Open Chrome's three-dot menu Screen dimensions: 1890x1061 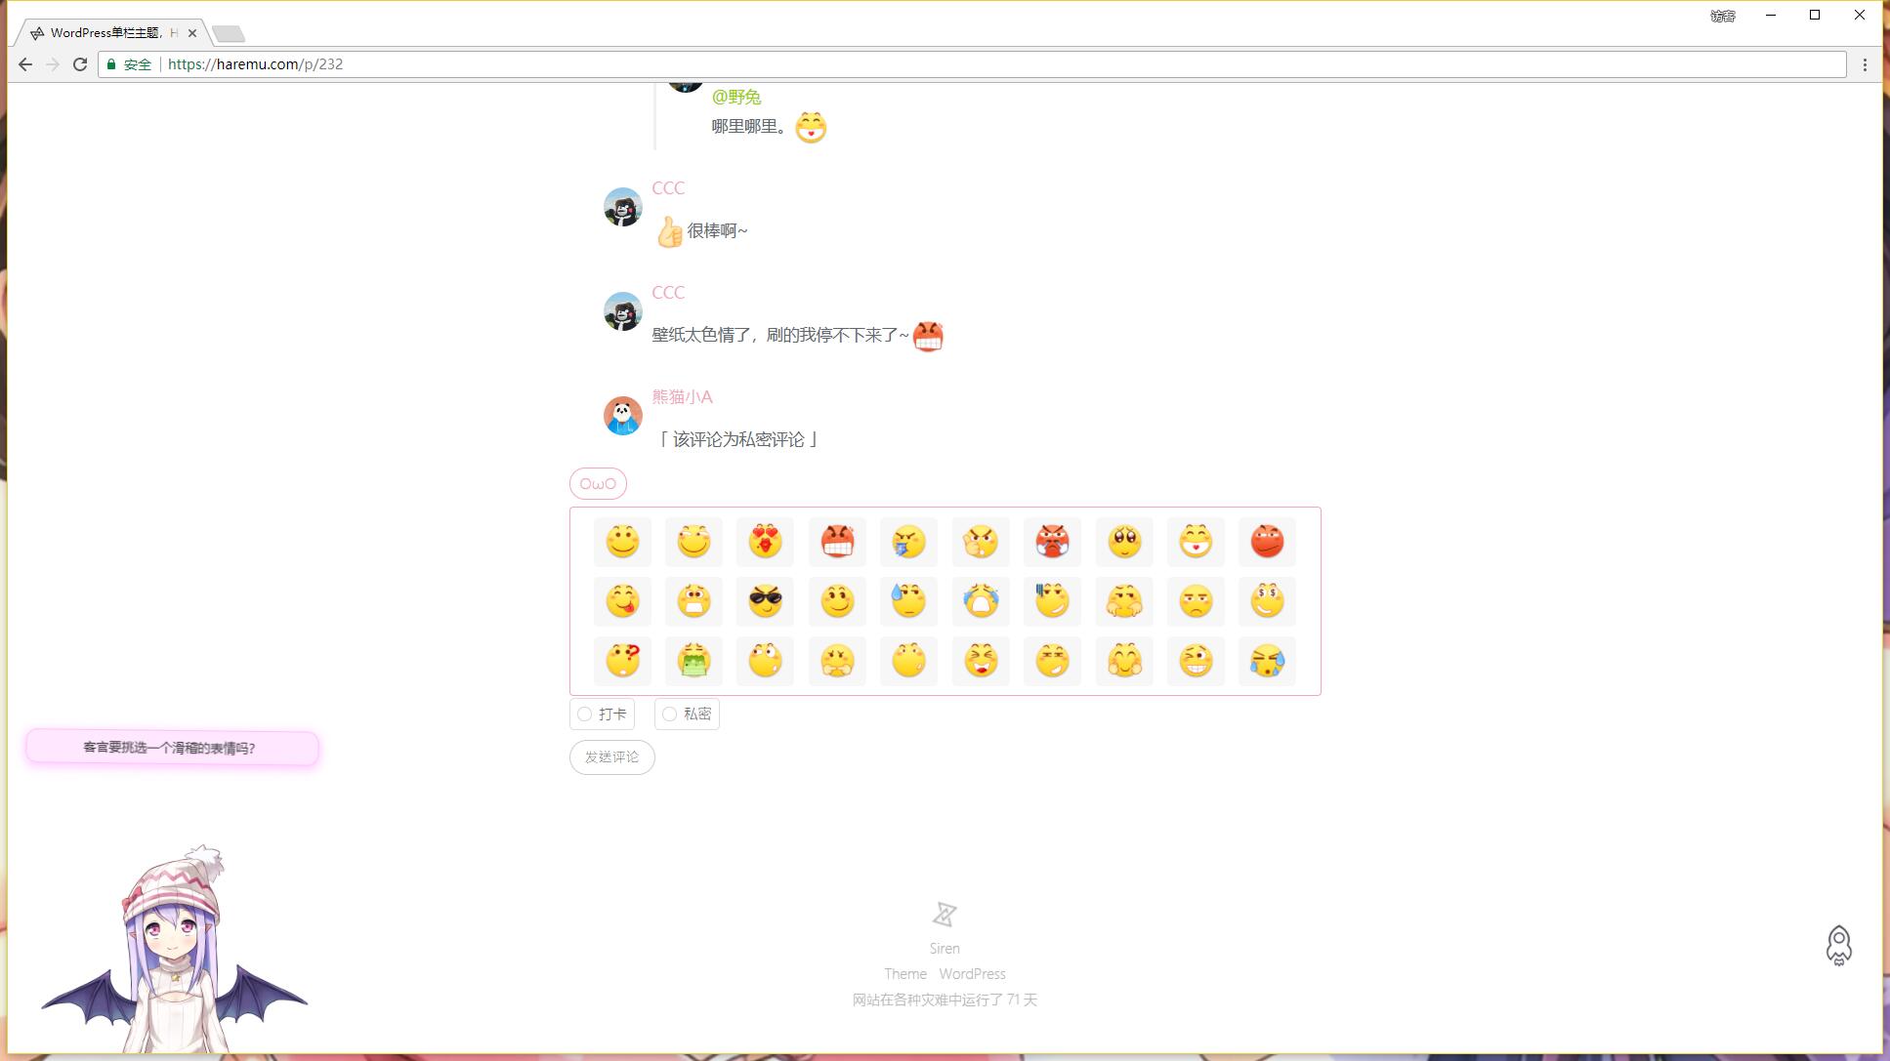coord(1865,64)
